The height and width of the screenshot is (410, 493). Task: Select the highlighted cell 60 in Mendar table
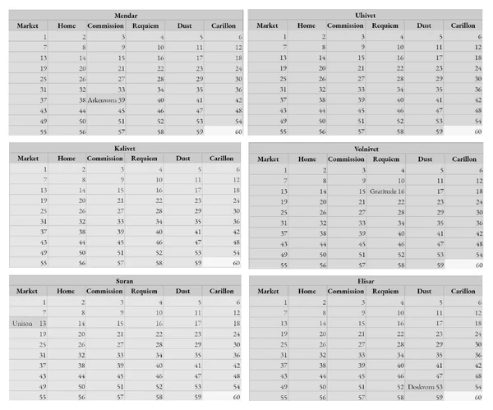[223, 131]
